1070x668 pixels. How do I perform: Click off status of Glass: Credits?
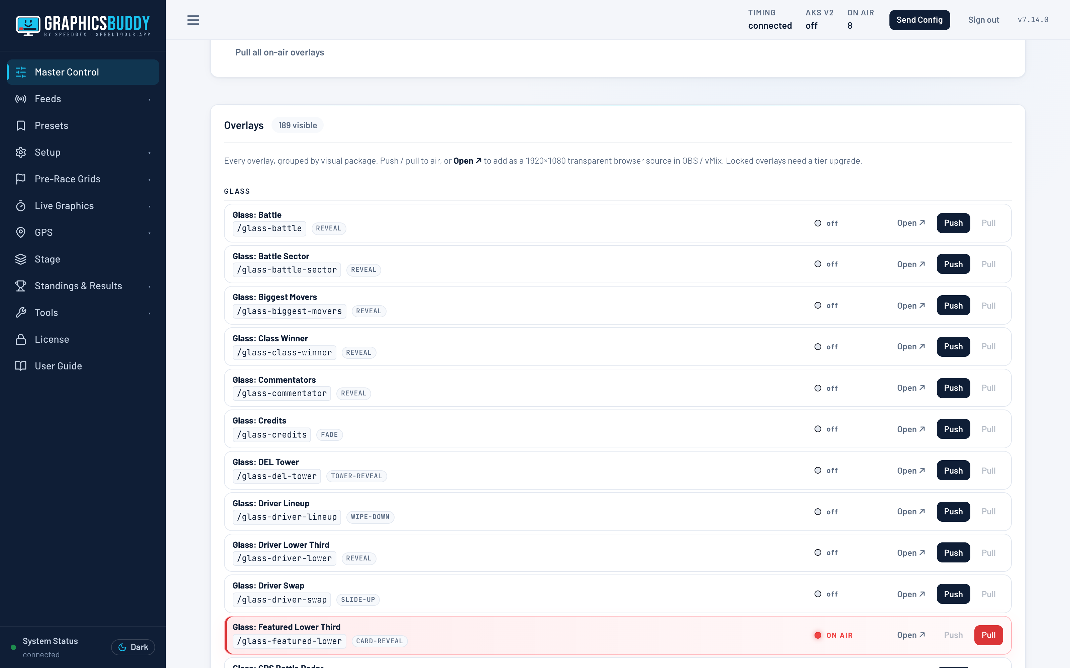(826, 429)
